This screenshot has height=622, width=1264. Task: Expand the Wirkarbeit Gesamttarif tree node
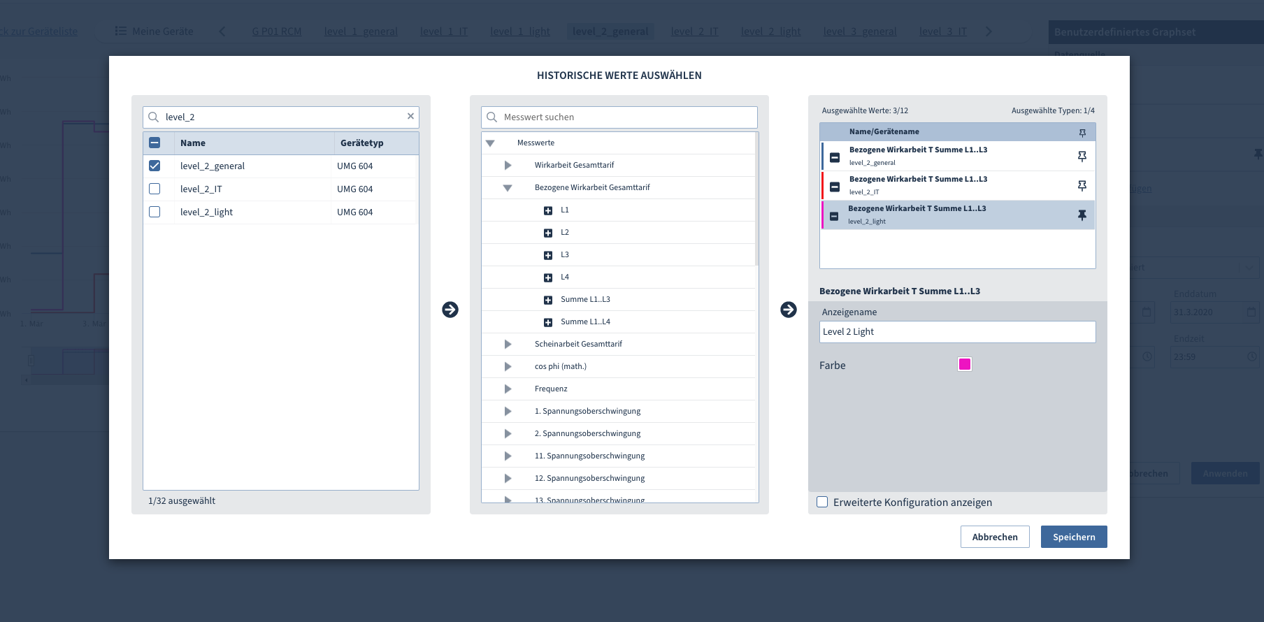pos(508,166)
